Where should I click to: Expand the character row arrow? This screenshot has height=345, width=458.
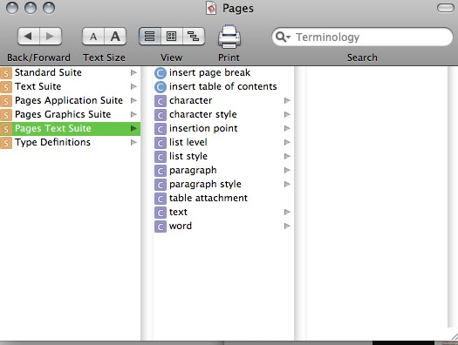(x=287, y=100)
